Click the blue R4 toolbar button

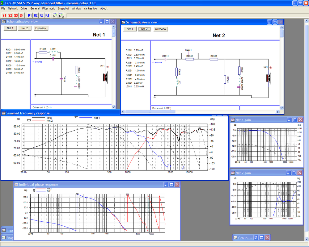click(x=47, y=15)
